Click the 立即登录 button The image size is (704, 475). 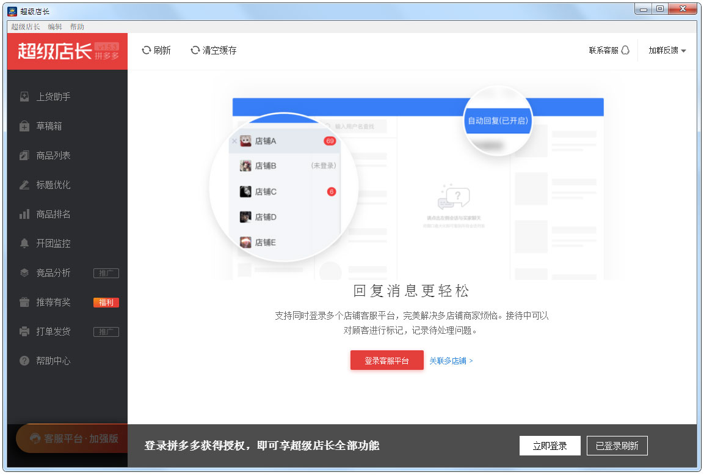(x=550, y=446)
